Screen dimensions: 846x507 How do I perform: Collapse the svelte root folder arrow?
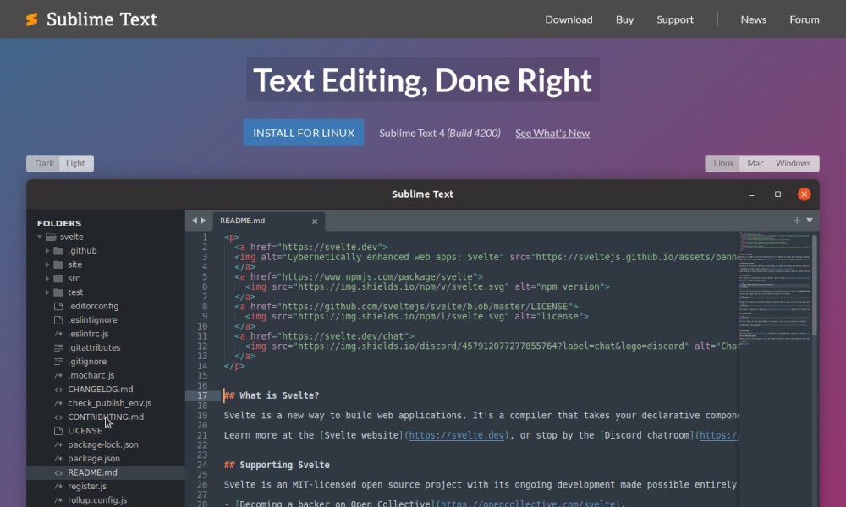click(40, 237)
